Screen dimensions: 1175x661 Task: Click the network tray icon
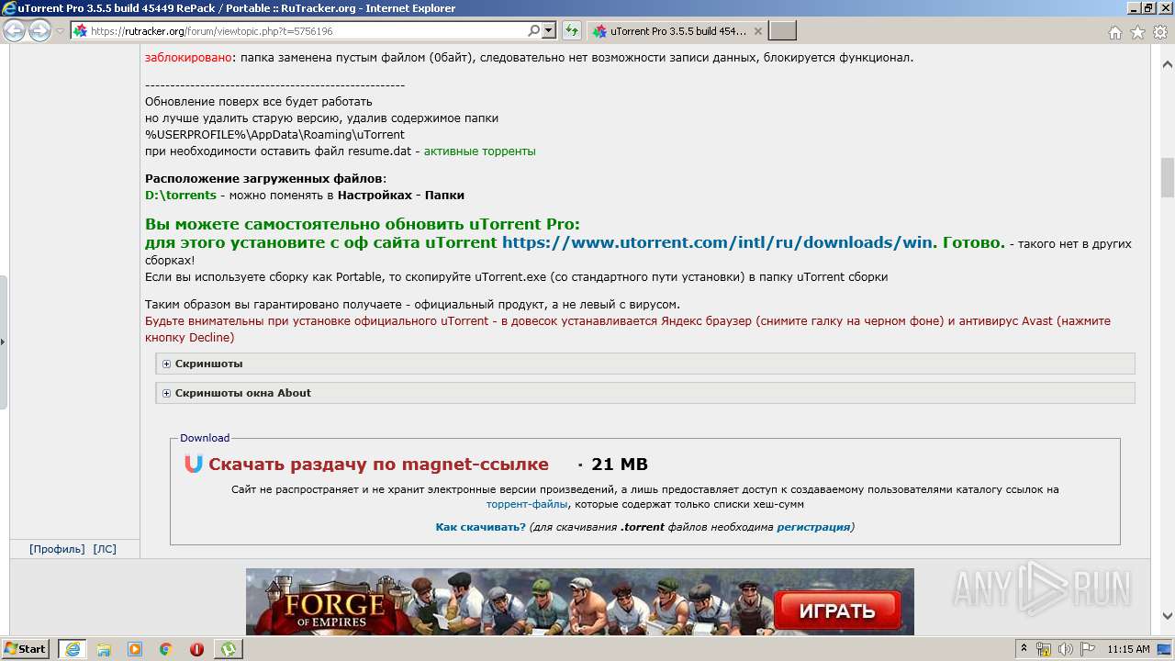[x=1043, y=649]
